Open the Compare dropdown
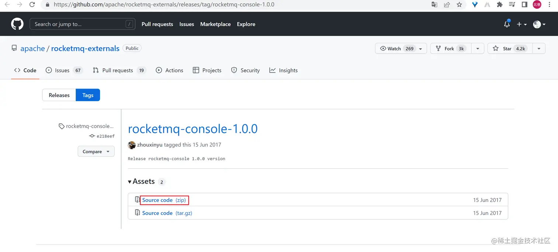Viewport: 558px width, 252px height. (96, 152)
